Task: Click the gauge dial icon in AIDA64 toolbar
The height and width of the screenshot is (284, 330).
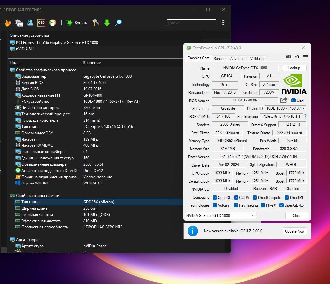Action: (x=53, y=23)
